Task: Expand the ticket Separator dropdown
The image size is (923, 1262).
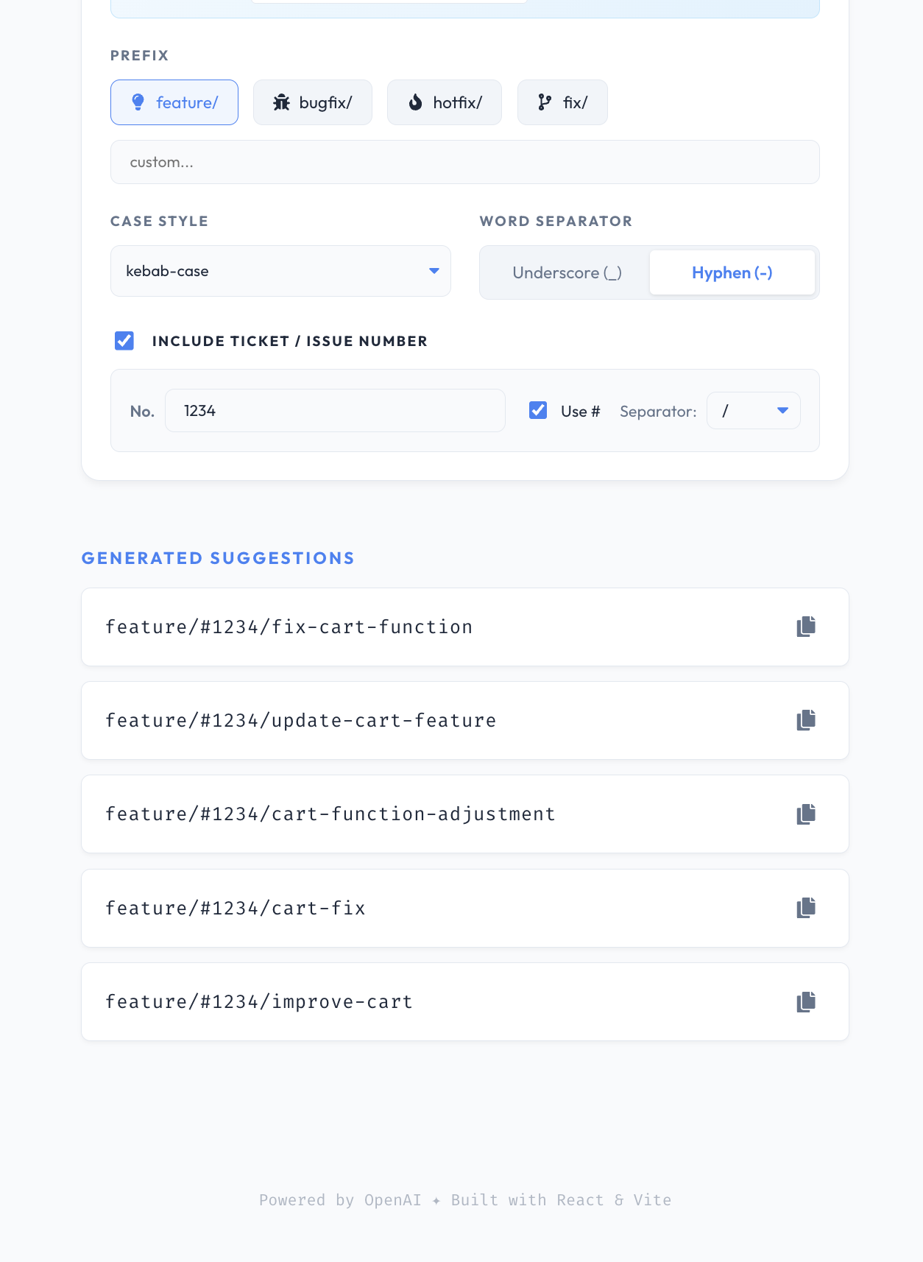Action: point(753,411)
